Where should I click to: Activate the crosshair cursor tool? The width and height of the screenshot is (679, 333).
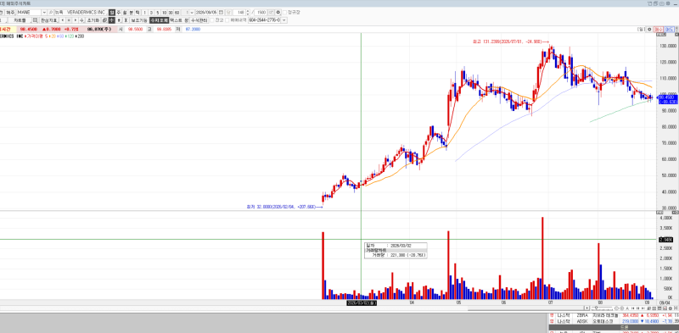coord(111,20)
